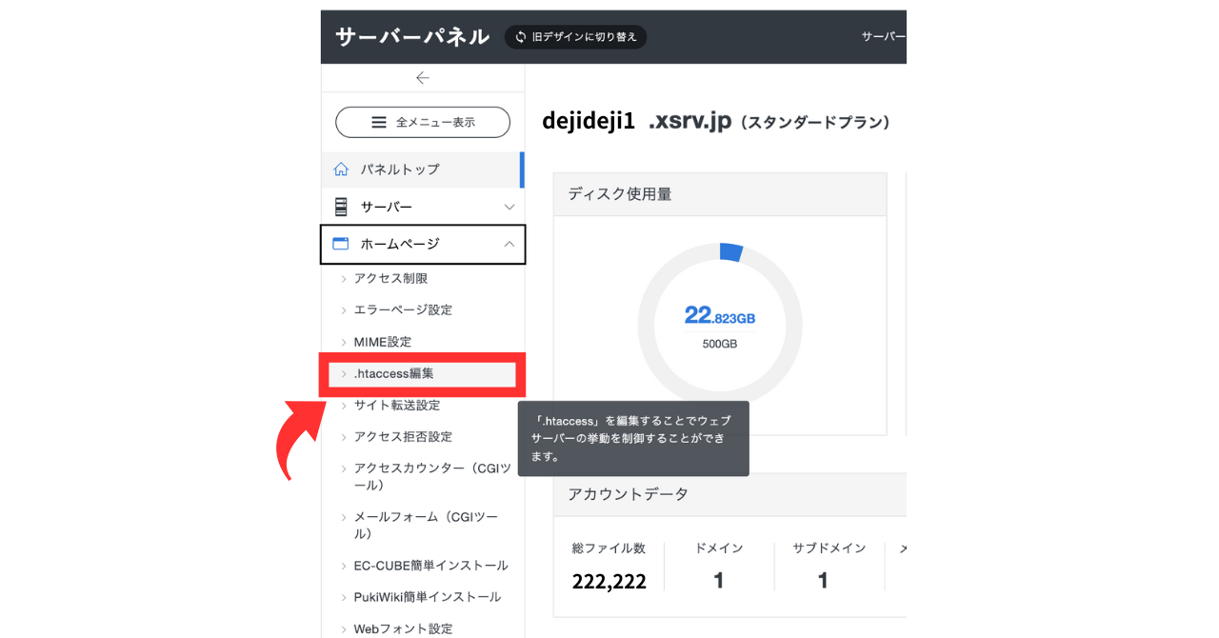This screenshot has height=638, width=1219.
Task: Open PukiWiki簡単インストール
Action: click(427, 596)
